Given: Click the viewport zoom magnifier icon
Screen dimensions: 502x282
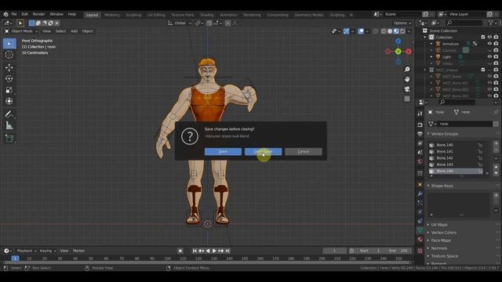Looking at the screenshot, I should pos(407,70).
